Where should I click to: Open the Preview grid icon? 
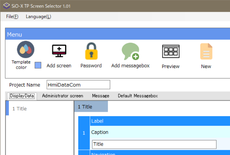coord(171,51)
